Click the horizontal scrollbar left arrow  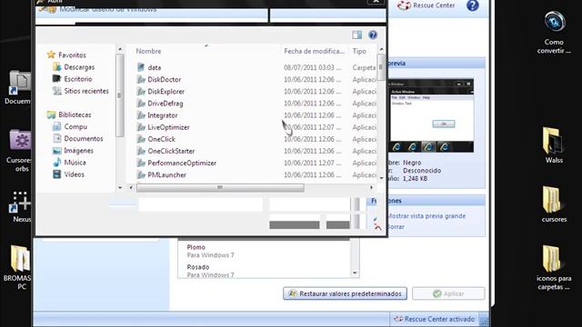[131, 188]
